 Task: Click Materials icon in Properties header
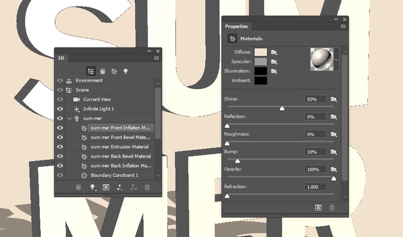[x=233, y=39]
